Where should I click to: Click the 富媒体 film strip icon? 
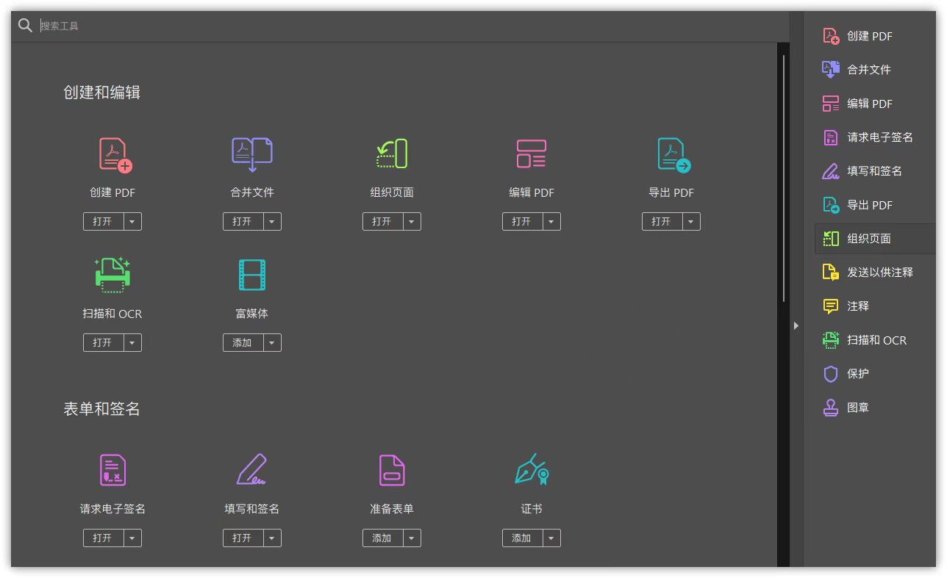click(x=252, y=275)
